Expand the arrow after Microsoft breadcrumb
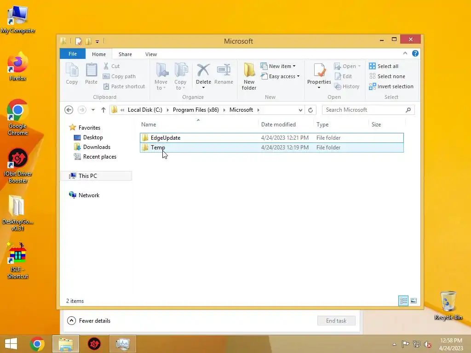This screenshot has height=353, width=471. pyautogui.click(x=258, y=110)
